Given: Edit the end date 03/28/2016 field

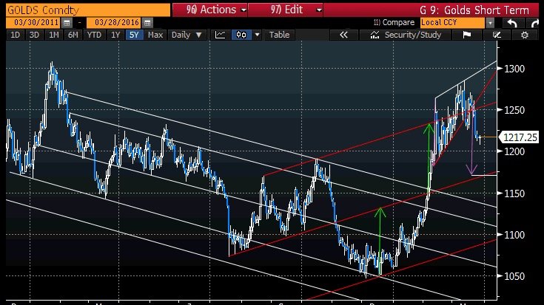Looking at the screenshot, I should pyautogui.click(x=115, y=23).
